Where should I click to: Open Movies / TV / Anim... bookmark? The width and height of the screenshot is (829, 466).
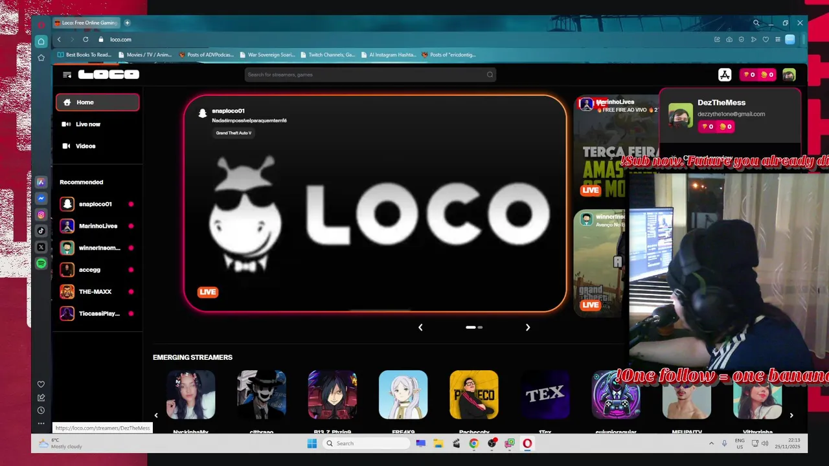(145, 55)
